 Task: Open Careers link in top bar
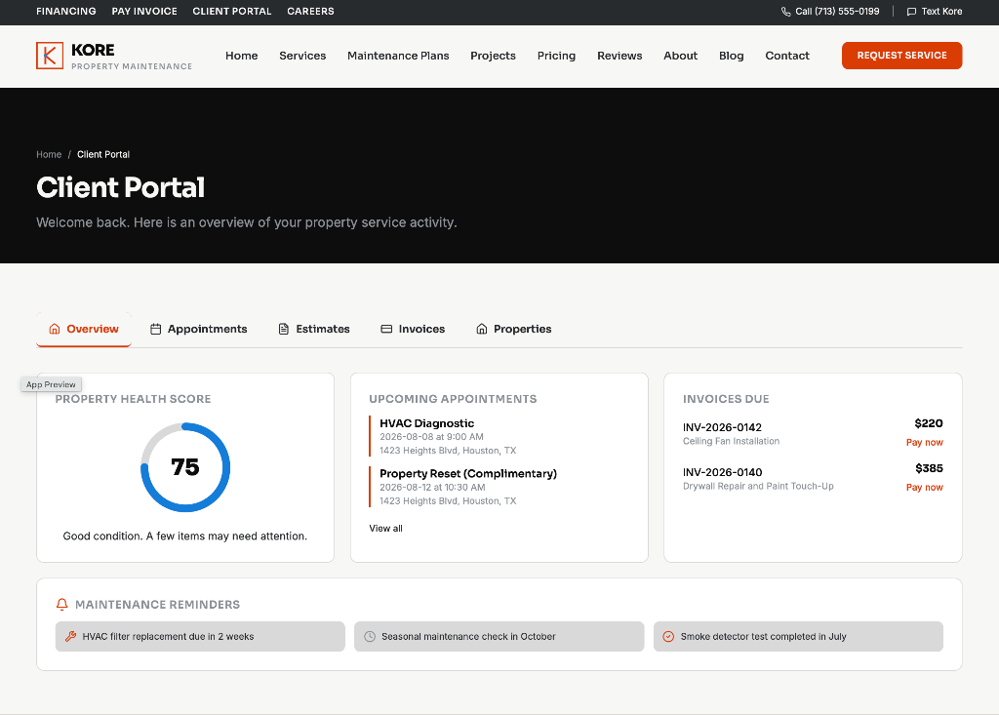tap(310, 12)
